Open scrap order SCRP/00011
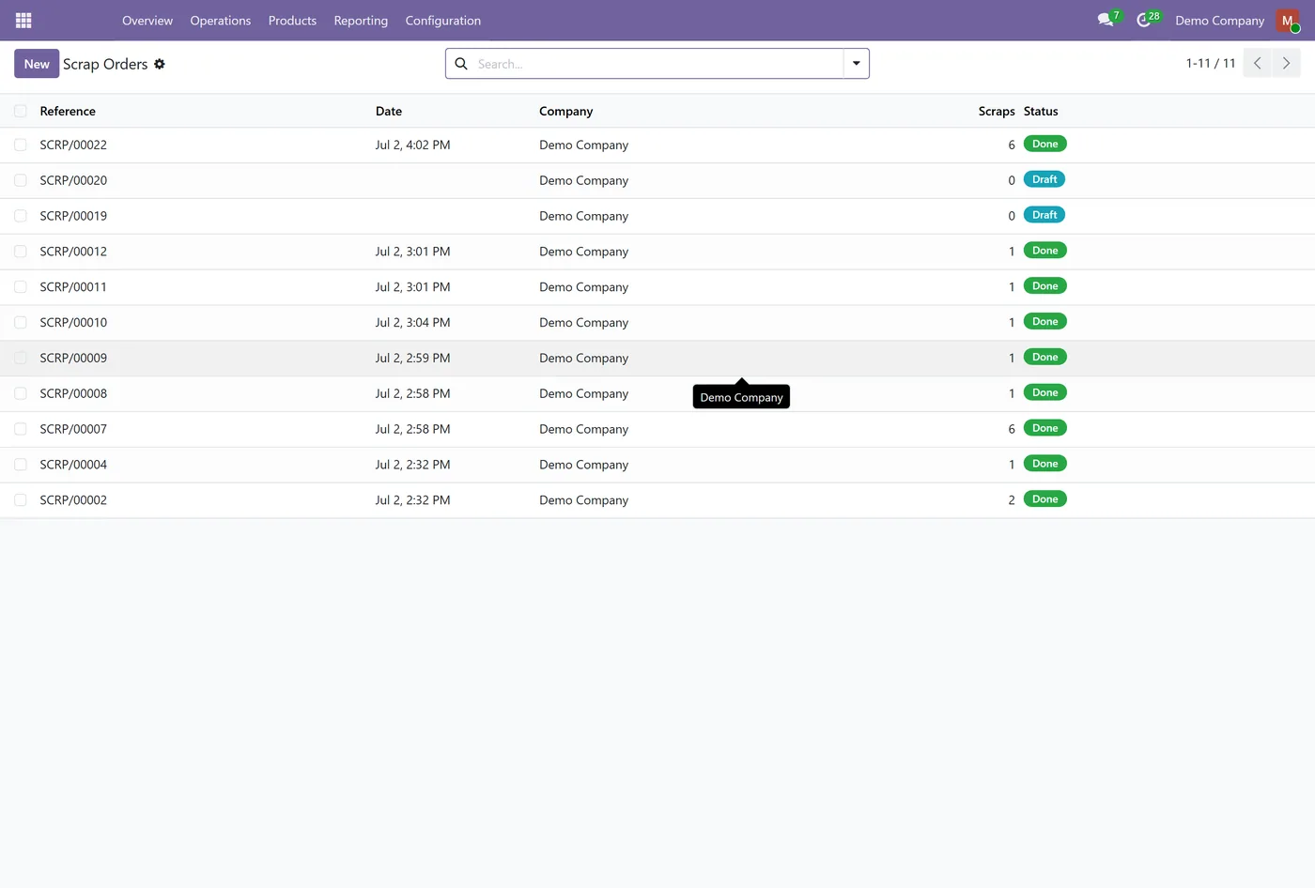This screenshot has width=1315, height=888. (x=73, y=287)
